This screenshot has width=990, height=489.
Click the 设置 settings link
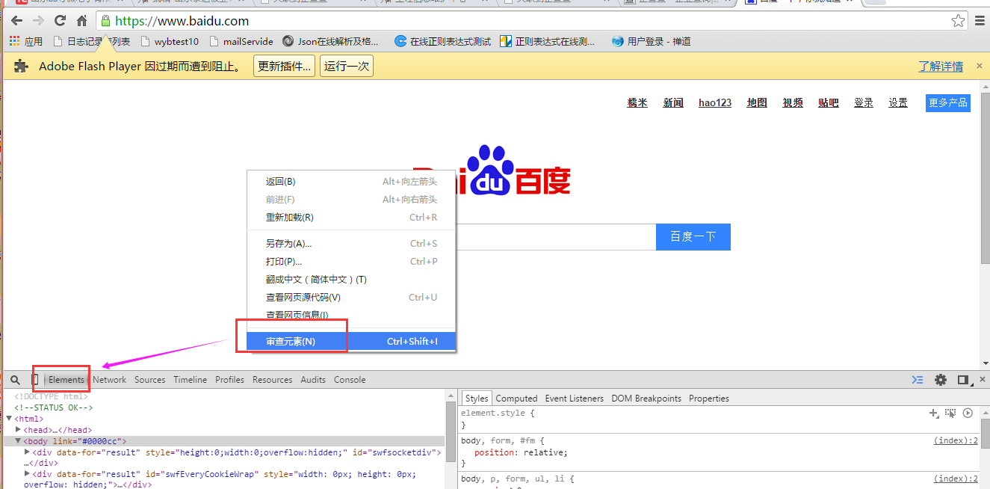coord(898,103)
